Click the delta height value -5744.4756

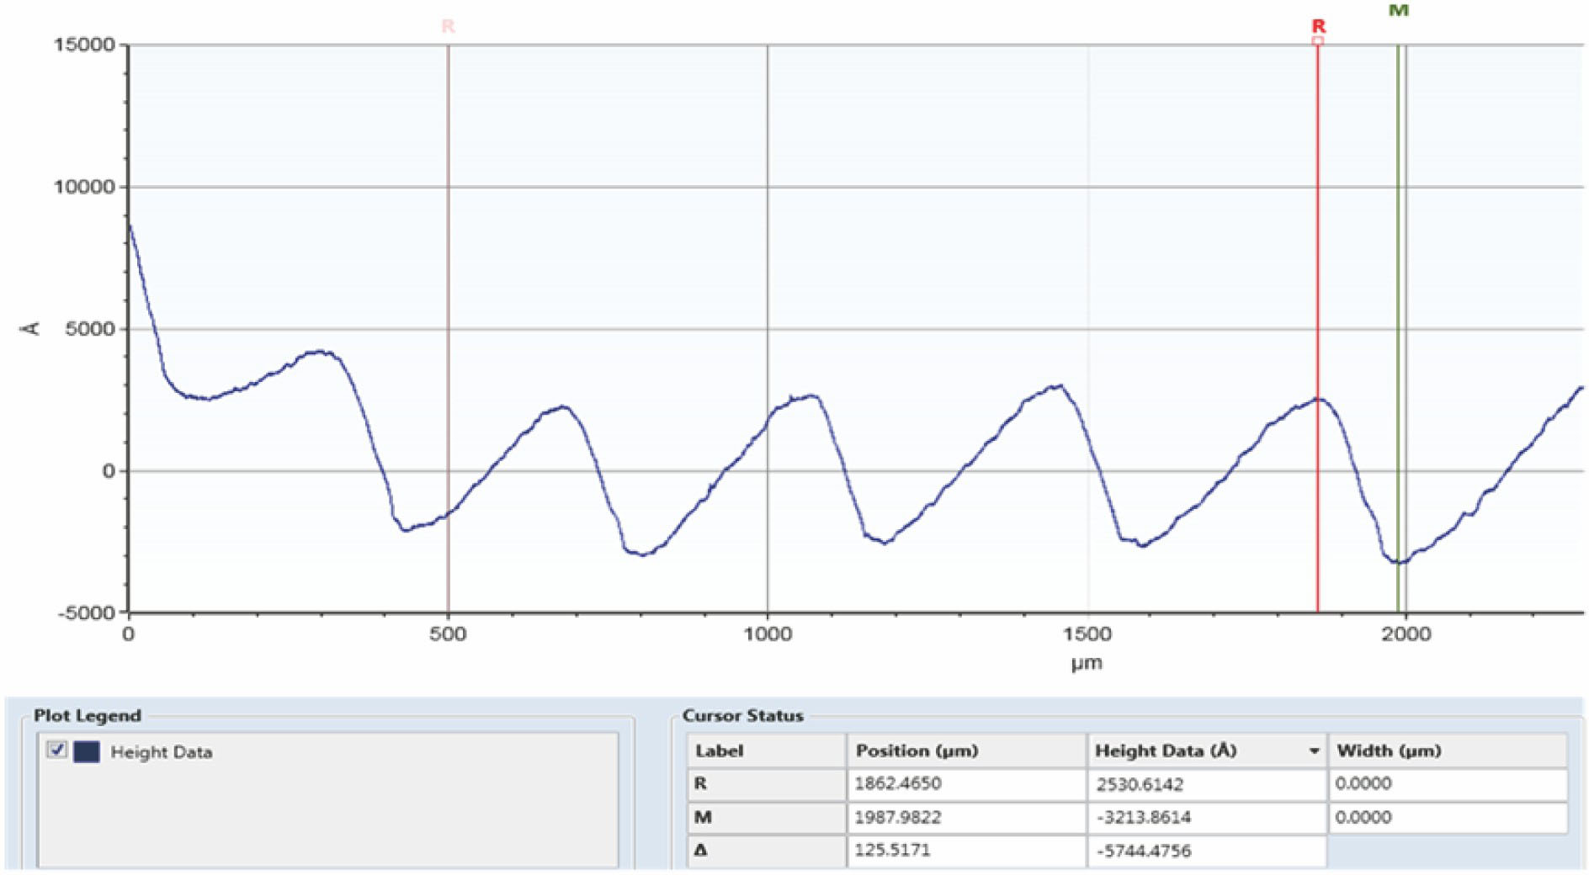tap(1144, 851)
